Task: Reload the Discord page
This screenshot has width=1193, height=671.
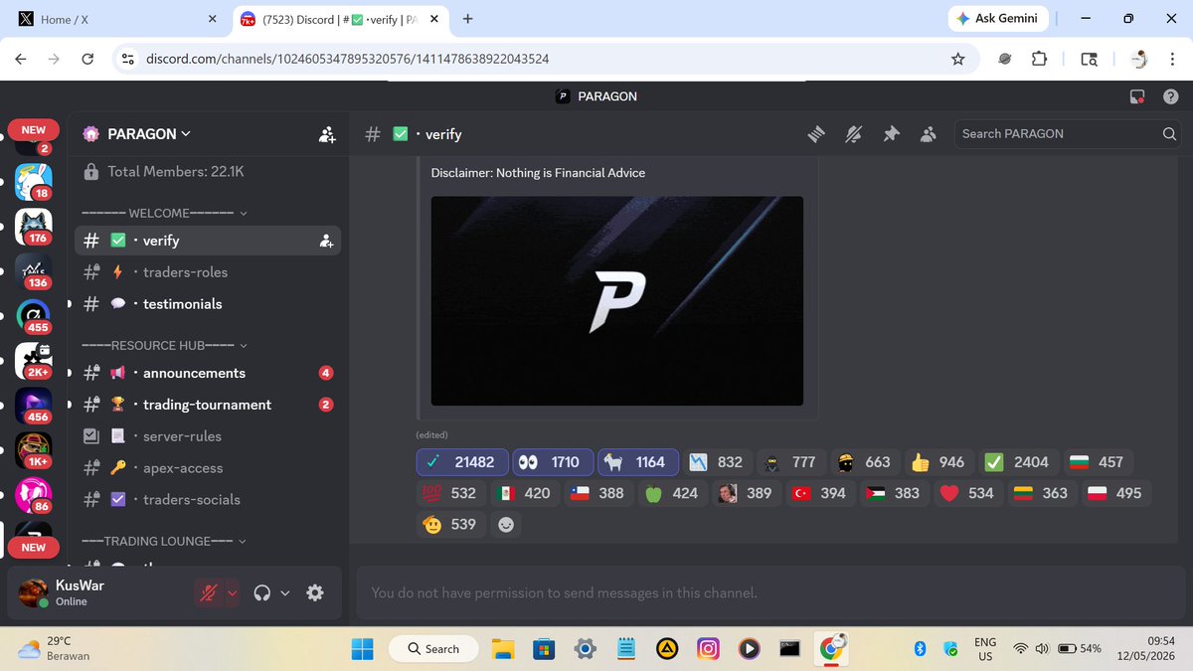Action: pos(87,59)
